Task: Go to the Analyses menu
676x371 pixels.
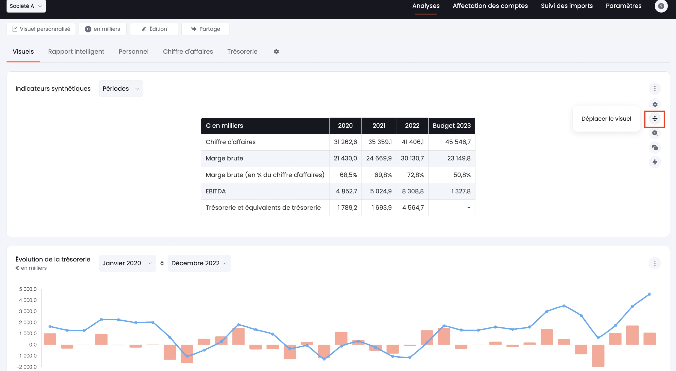Action: coord(426,6)
